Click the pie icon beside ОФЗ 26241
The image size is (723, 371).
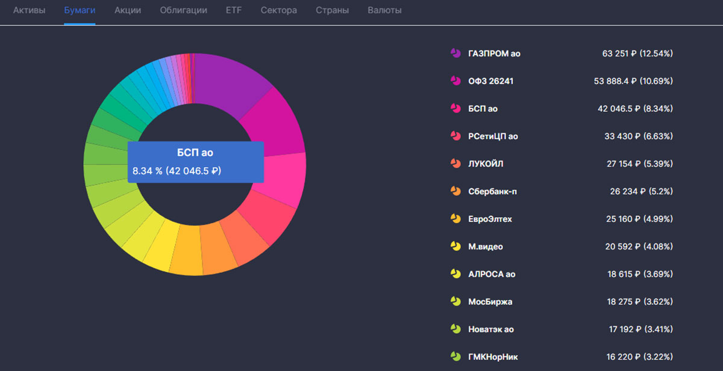coord(455,81)
